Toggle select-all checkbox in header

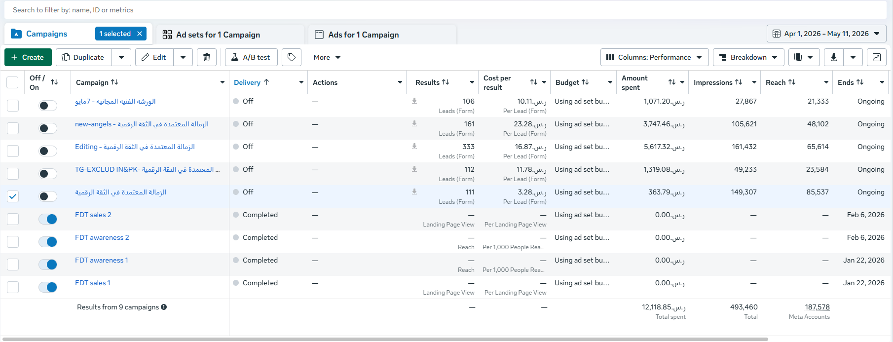(12, 82)
